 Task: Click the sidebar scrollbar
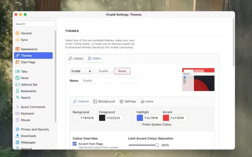[55, 76]
